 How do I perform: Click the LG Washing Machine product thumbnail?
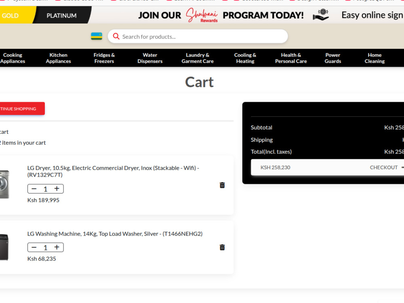[x=4, y=247]
